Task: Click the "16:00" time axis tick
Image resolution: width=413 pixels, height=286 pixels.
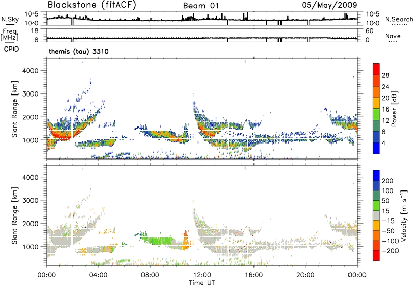Action: click(x=253, y=275)
